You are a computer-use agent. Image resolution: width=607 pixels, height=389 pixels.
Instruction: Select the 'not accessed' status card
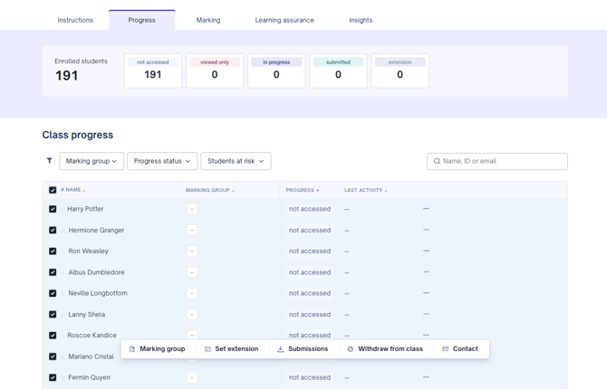[153, 71]
